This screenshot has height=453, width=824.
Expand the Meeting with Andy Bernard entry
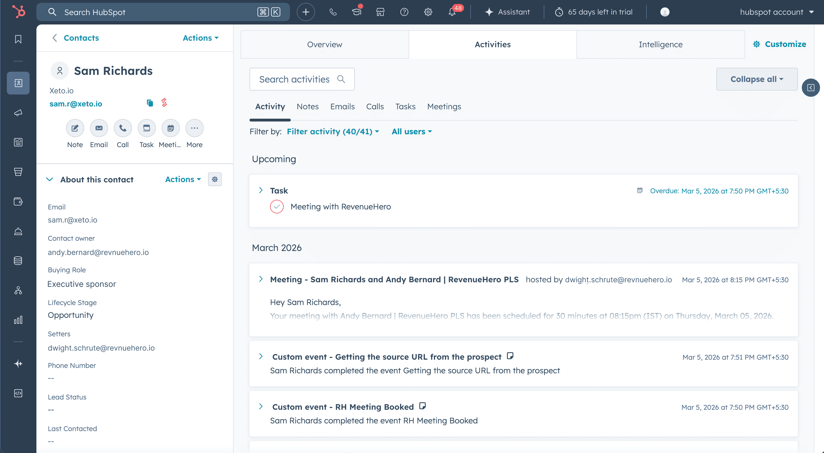coord(261,279)
